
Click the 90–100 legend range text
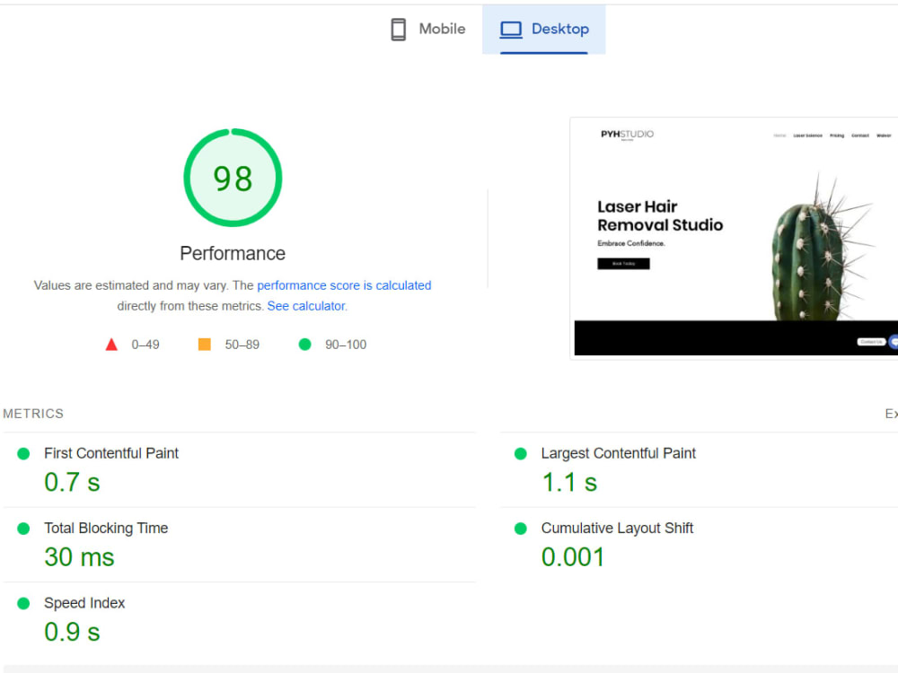346,345
